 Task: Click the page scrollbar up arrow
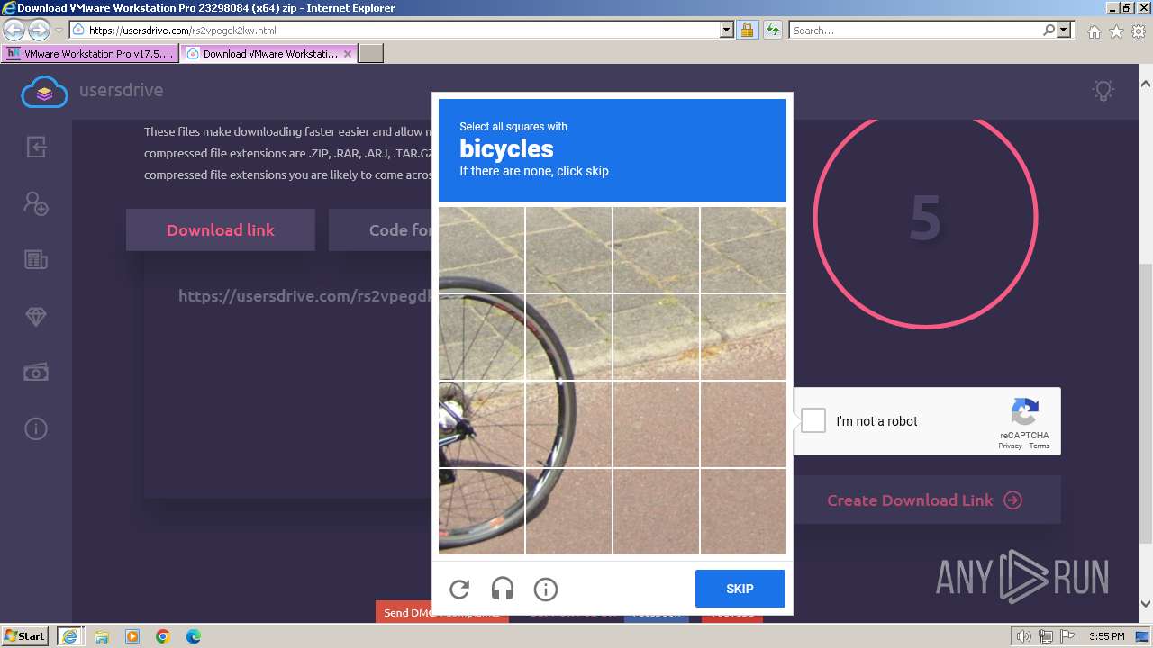pos(1146,84)
